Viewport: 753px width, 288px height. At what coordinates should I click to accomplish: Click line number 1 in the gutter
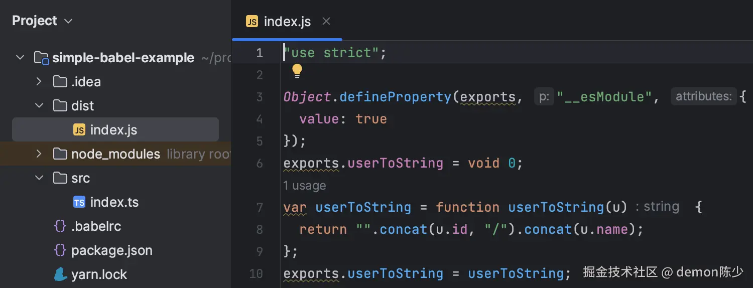coord(259,53)
